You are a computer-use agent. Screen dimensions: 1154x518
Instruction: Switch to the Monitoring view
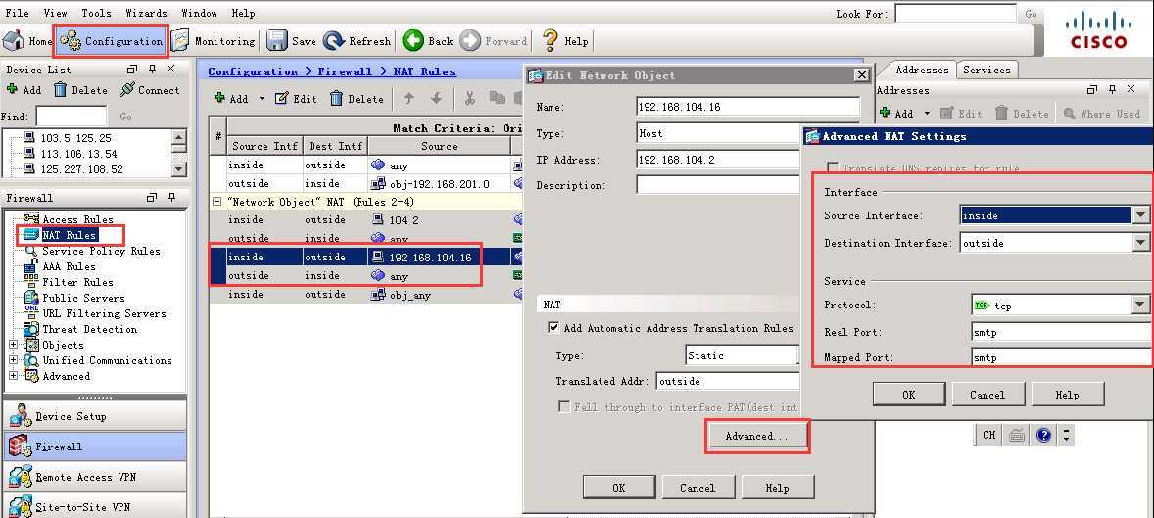[214, 41]
